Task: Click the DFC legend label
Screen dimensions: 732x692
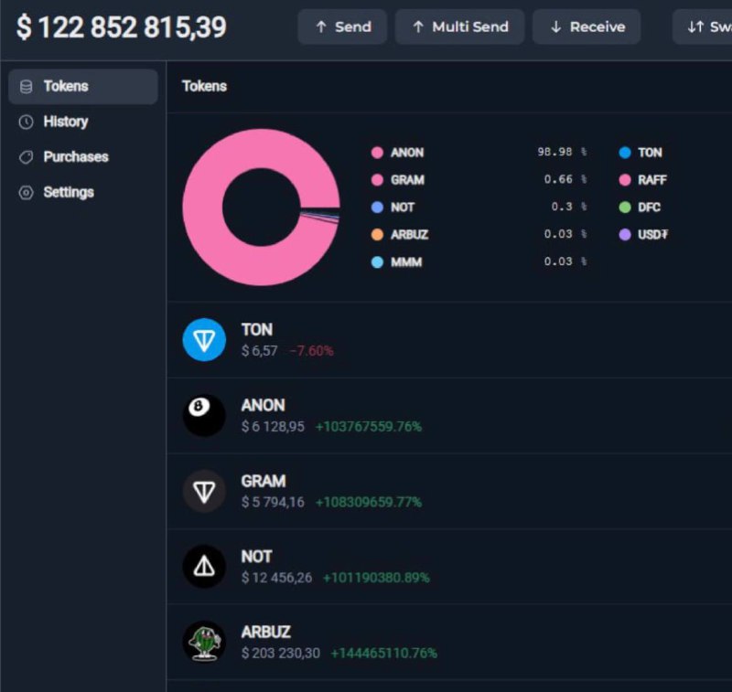Action: 650,207
